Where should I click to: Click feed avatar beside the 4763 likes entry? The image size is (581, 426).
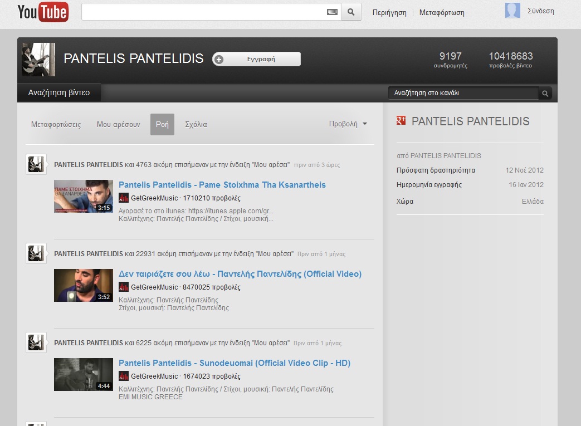[36, 164]
